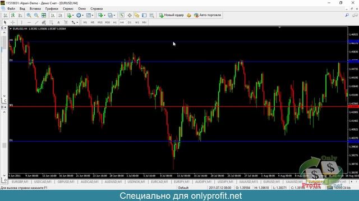
Task: Draw a vertical line tool
Action: [21, 22]
